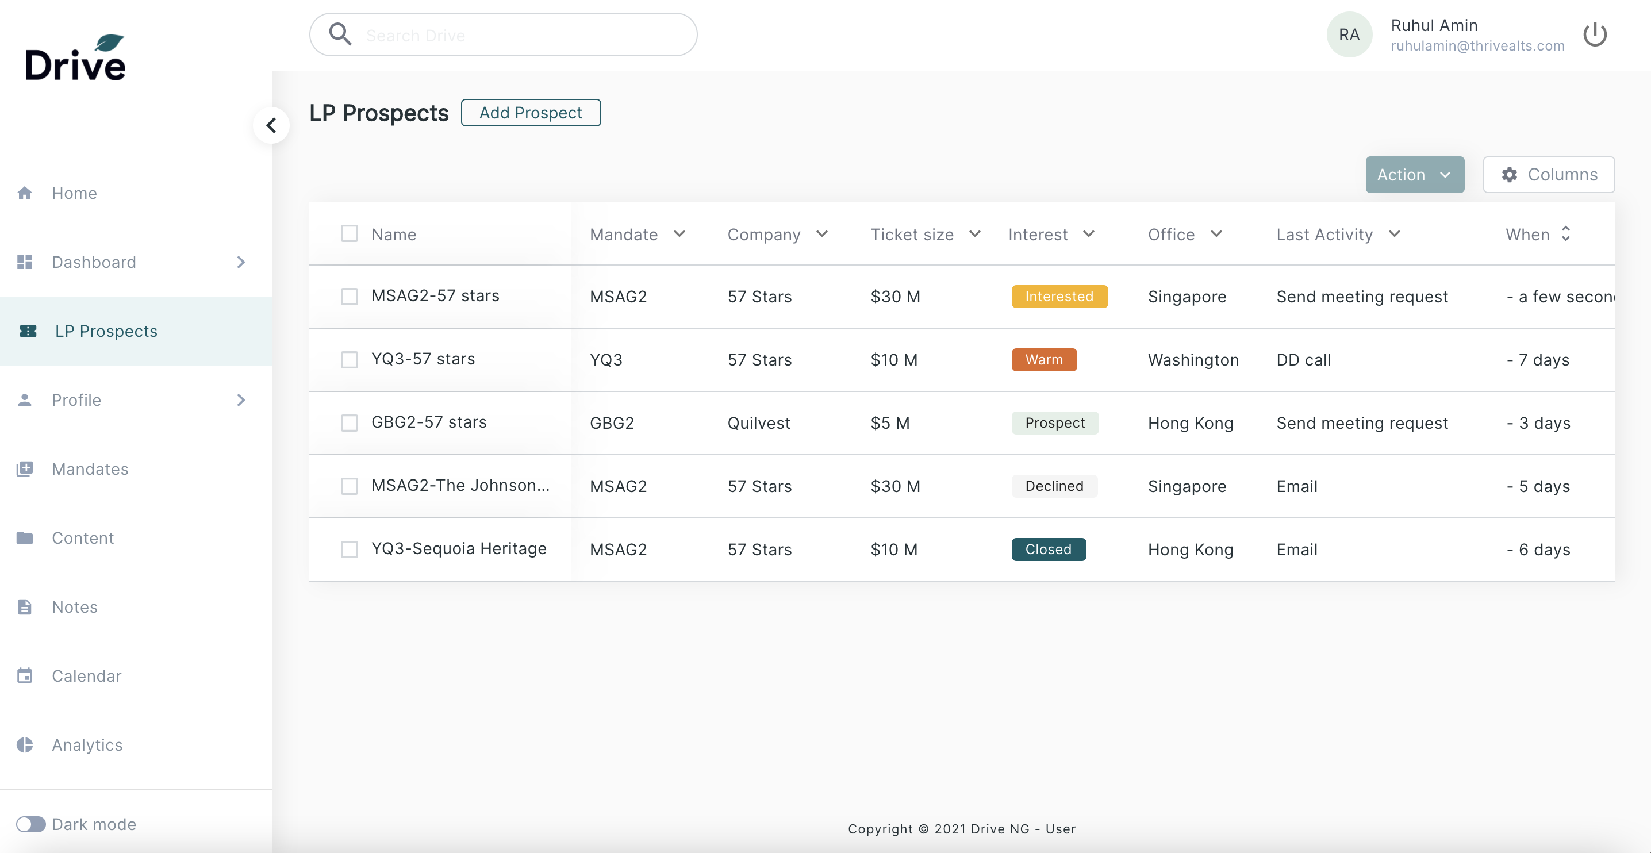Click the Add Prospect button
Viewport: 1651px width, 853px height.
tap(531, 113)
